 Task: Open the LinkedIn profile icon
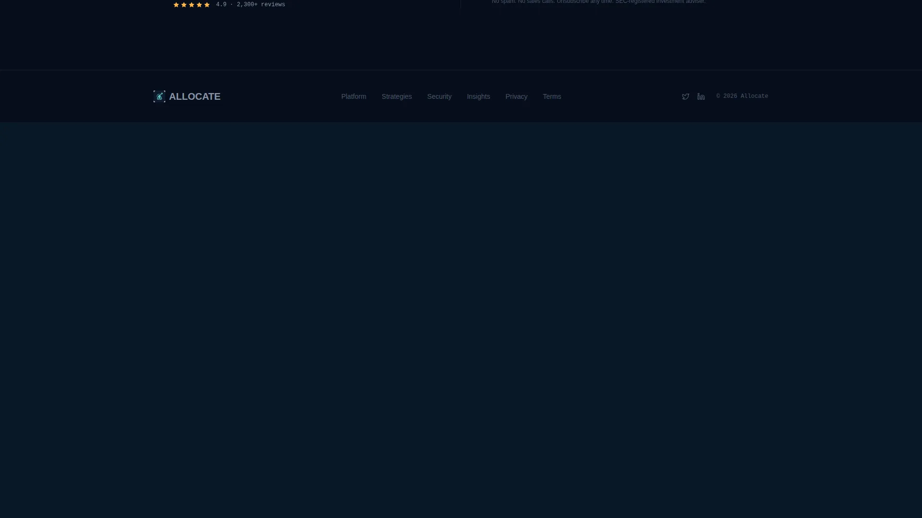(701, 96)
